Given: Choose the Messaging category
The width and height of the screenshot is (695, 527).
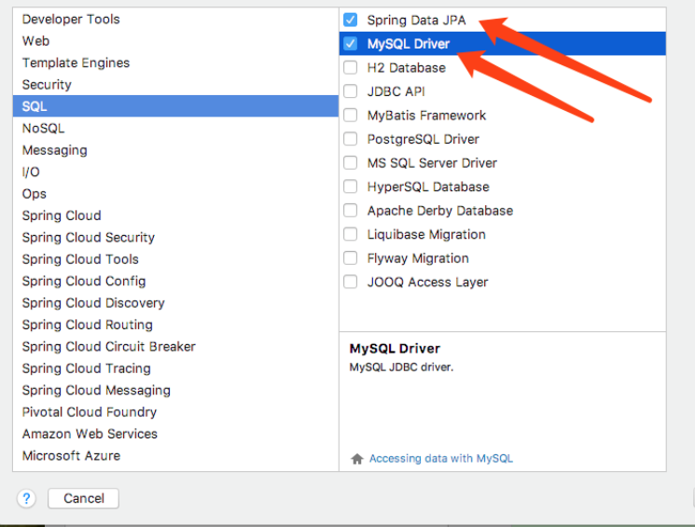Looking at the screenshot, I should pos(175,150).
